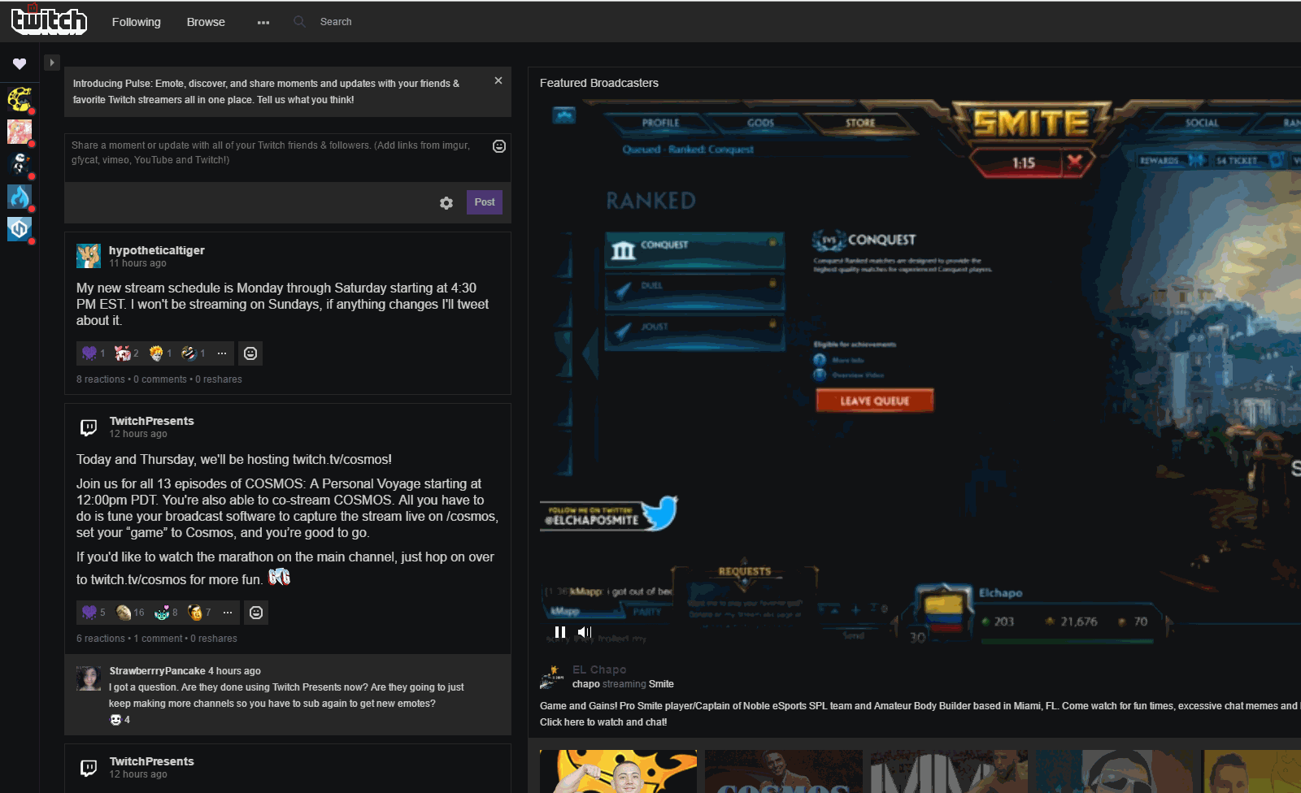
Task: Click the heart followed-channels icon in sidebar
Action: pyautogui.click(x=20, y=63)
